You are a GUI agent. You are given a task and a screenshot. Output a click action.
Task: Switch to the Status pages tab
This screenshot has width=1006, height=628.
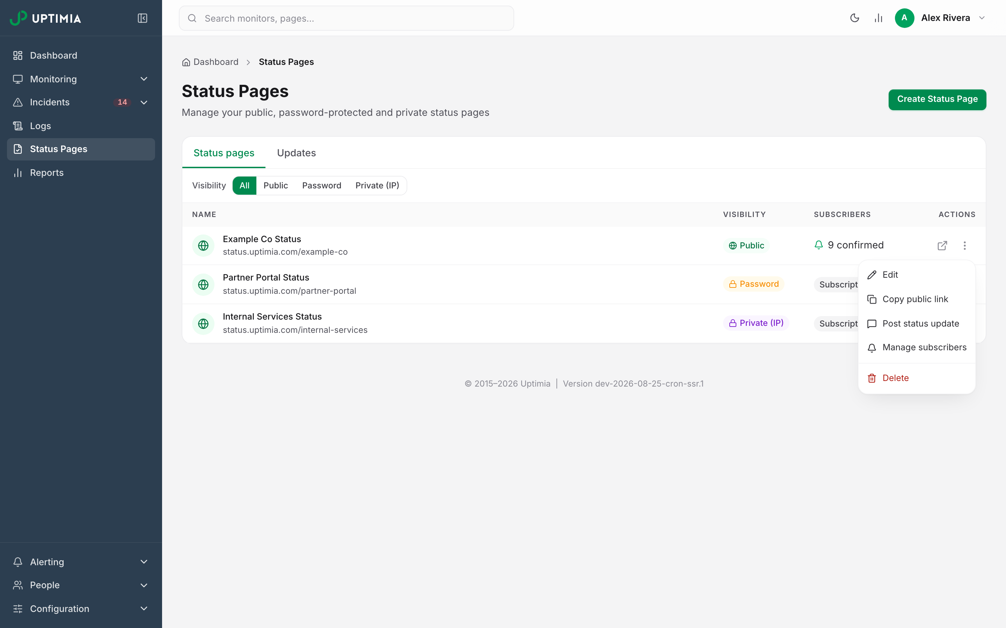click(224, 153)
